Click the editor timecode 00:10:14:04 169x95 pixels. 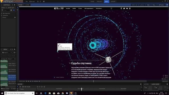26,87
